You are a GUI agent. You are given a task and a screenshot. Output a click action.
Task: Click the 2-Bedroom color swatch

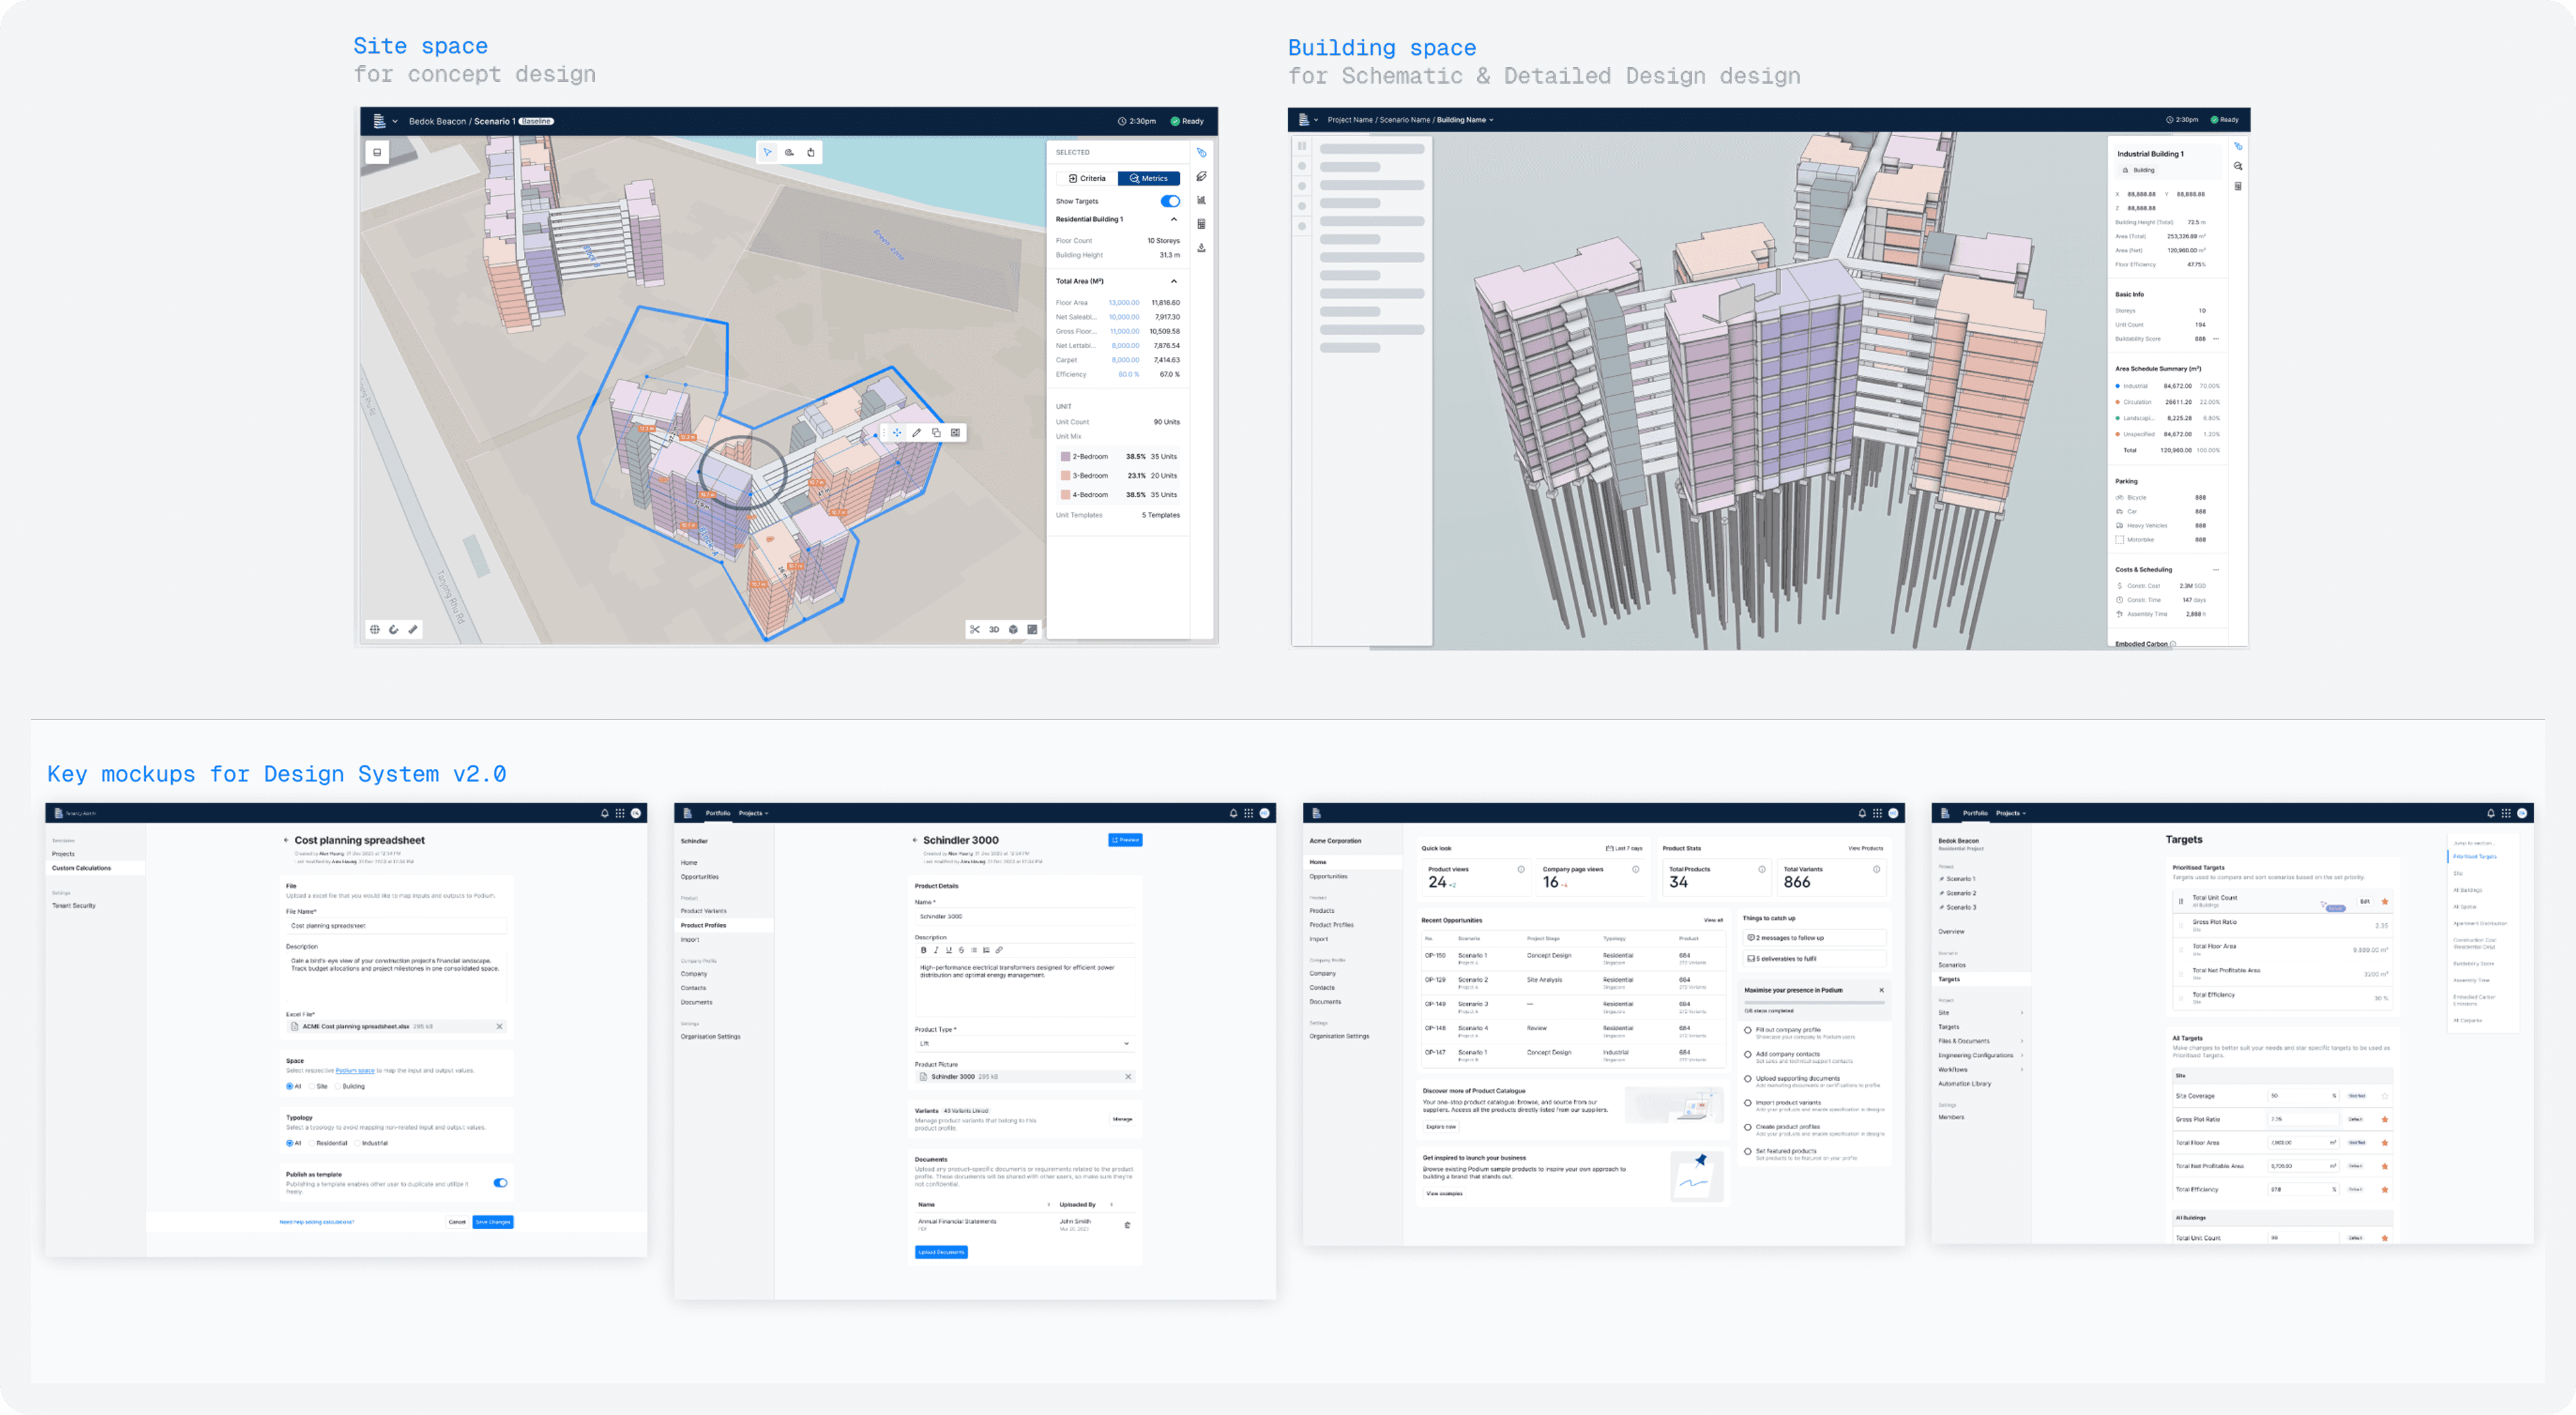click(1065, 456)
